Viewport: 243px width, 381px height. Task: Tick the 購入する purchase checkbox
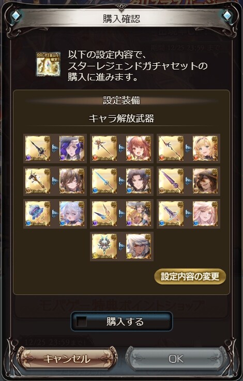81,321
